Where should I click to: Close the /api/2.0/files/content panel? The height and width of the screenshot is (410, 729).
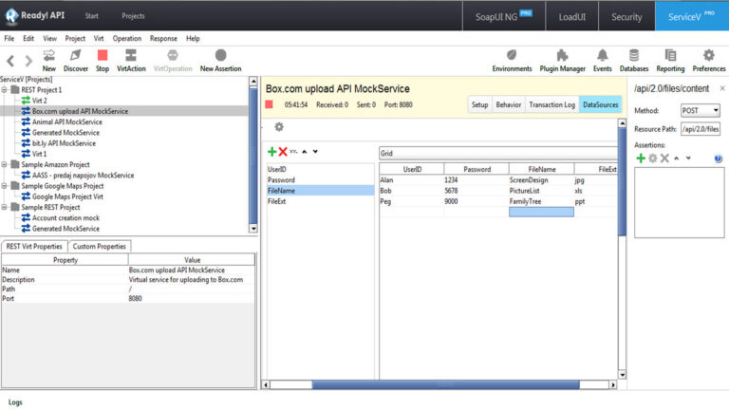coord(722,88)
